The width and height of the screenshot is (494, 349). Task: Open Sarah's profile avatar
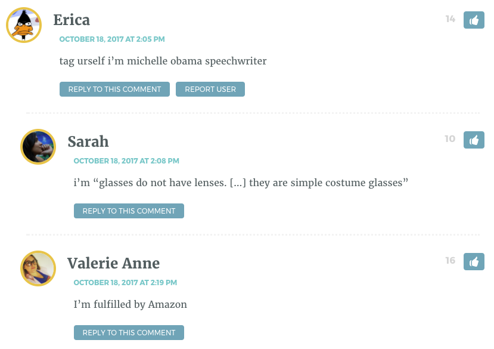click(x=38, y=147)
